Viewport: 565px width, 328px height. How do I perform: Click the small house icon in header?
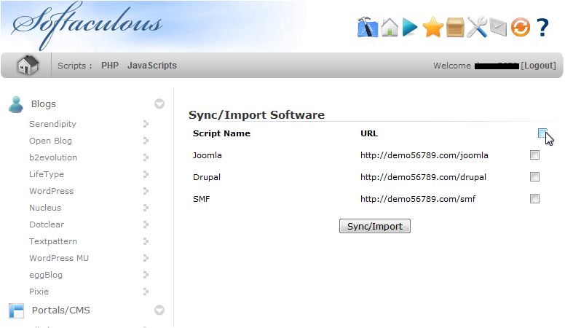click(390, 28)
